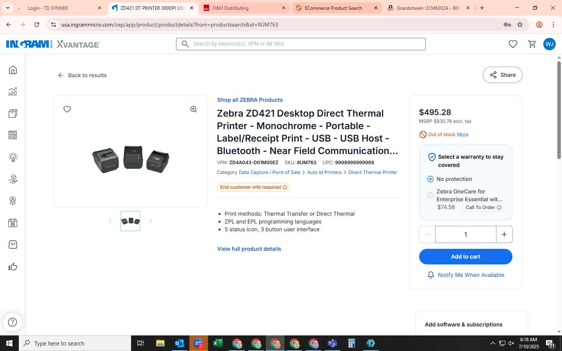This screenshot has height=351, width=562.
Task: Click End customer info required info icon
Action: tap(285, 187)
